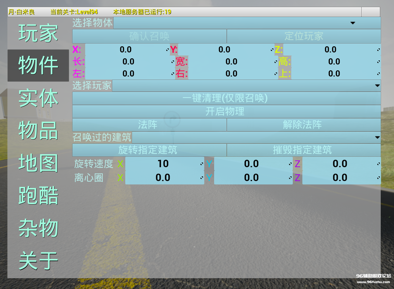Click 旋转指定建筑 button
394x289 pixels.
tap(149, 150)
